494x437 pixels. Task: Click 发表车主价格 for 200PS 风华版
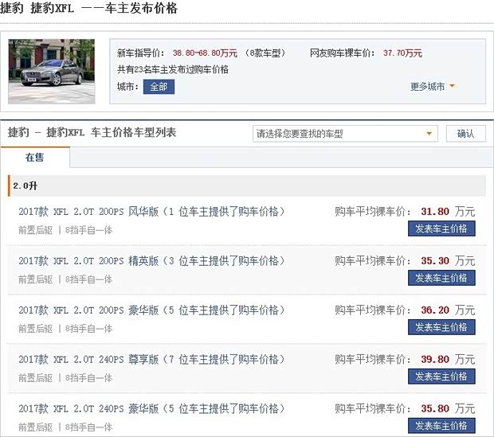coord(441,229)
